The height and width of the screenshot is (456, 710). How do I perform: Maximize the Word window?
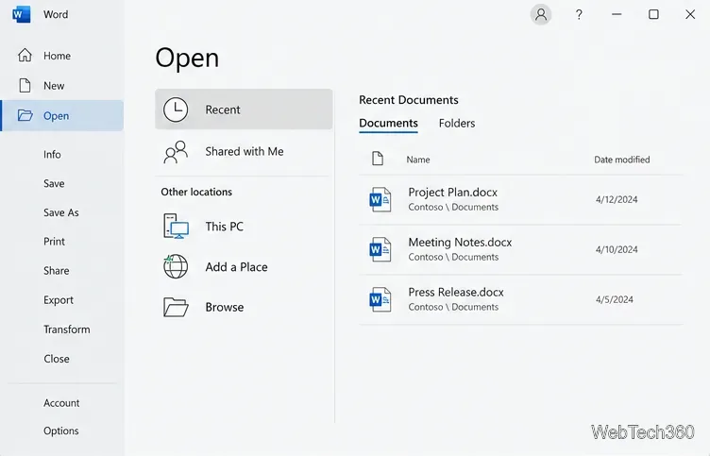pyautogui.click(x=653, y=14)
